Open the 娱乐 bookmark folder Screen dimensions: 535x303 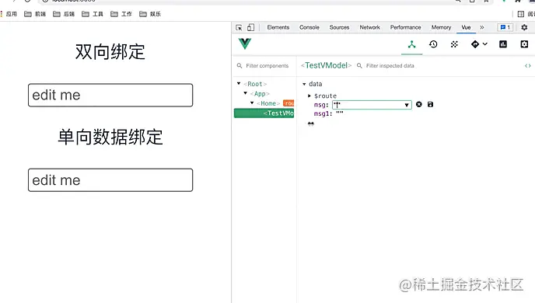tap(150, 14)
